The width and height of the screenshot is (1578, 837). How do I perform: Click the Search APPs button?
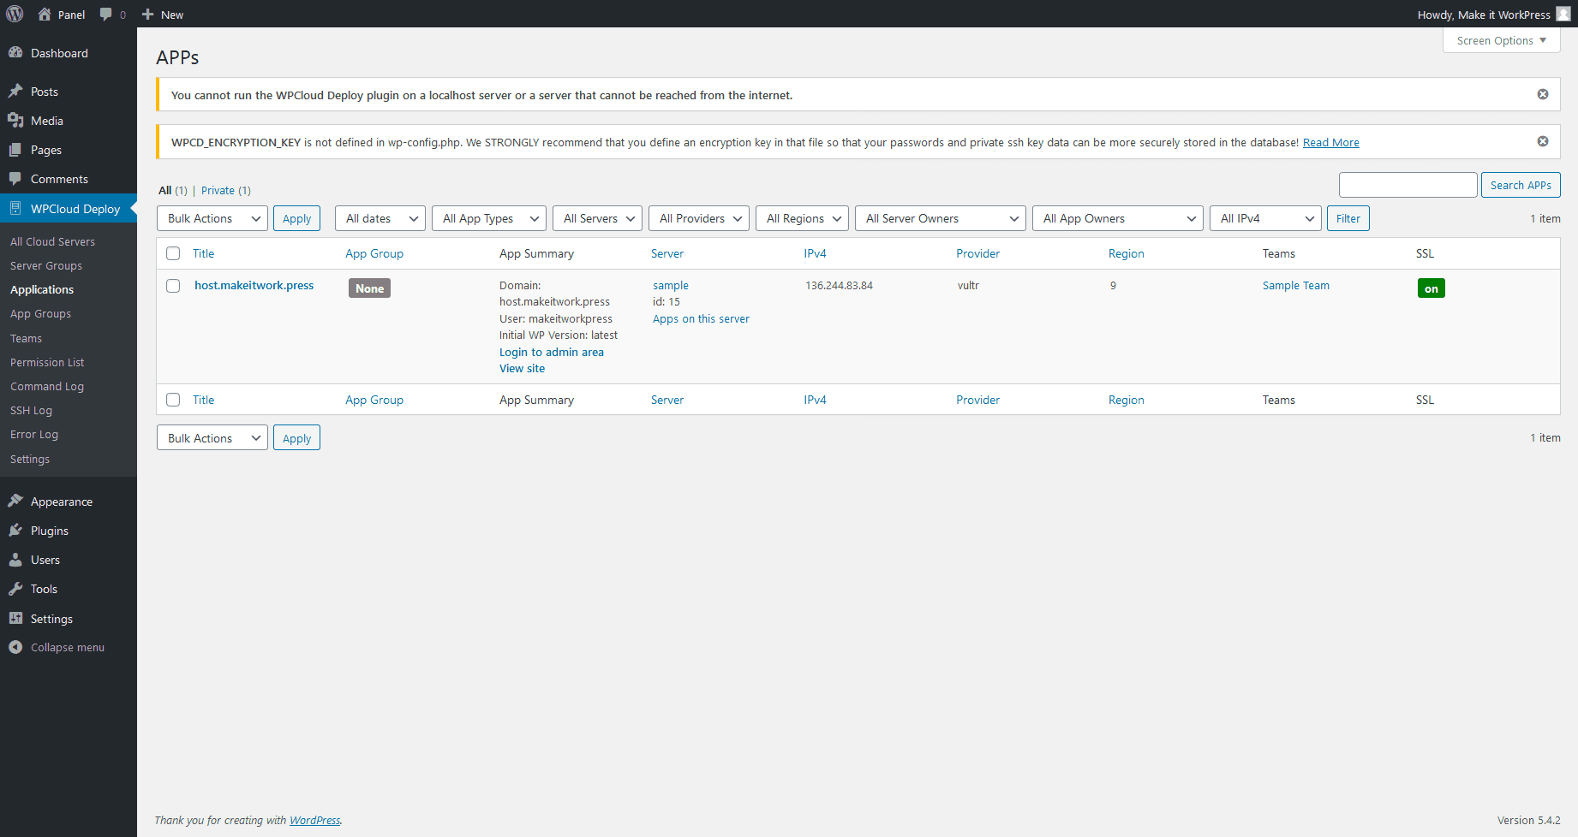[x=1521, y=184]
